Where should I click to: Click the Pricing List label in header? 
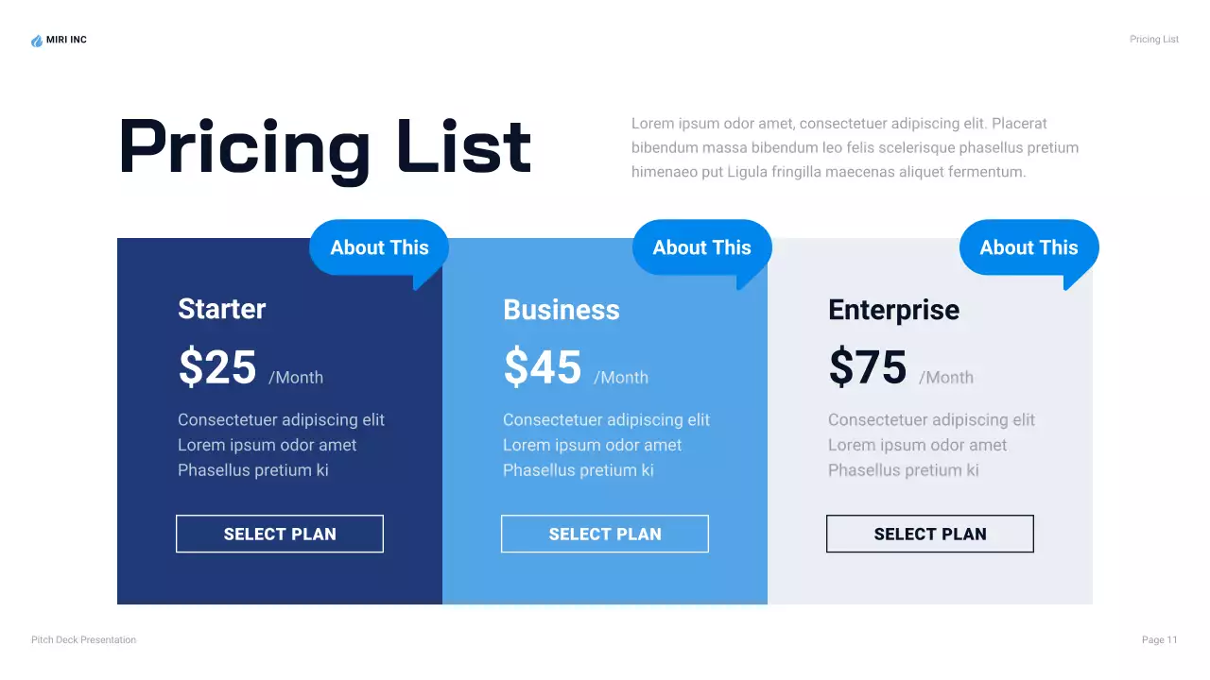point(1153,40)
